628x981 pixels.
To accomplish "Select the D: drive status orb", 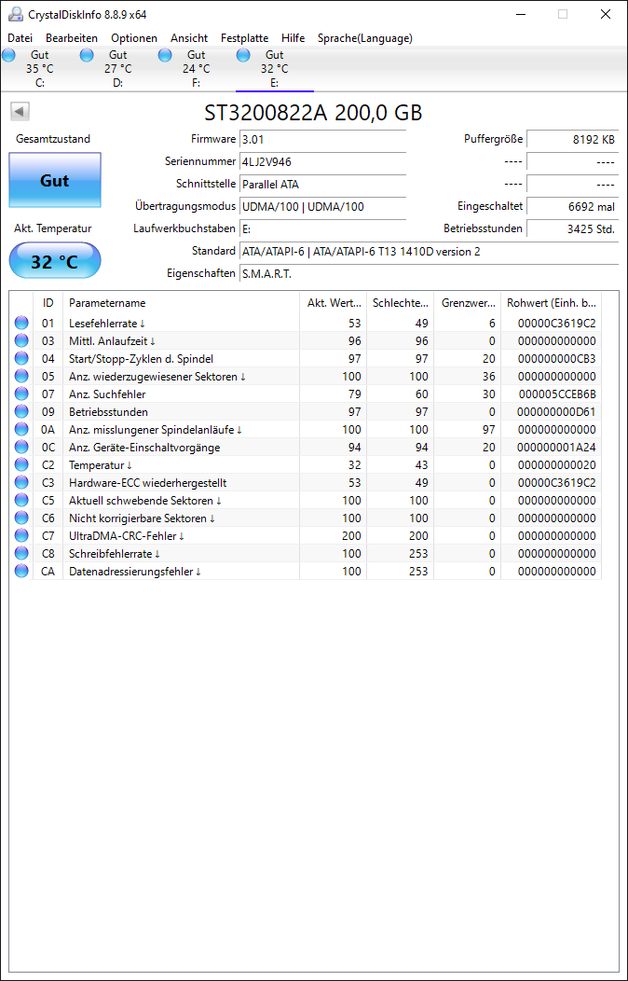I will (87, 55).
